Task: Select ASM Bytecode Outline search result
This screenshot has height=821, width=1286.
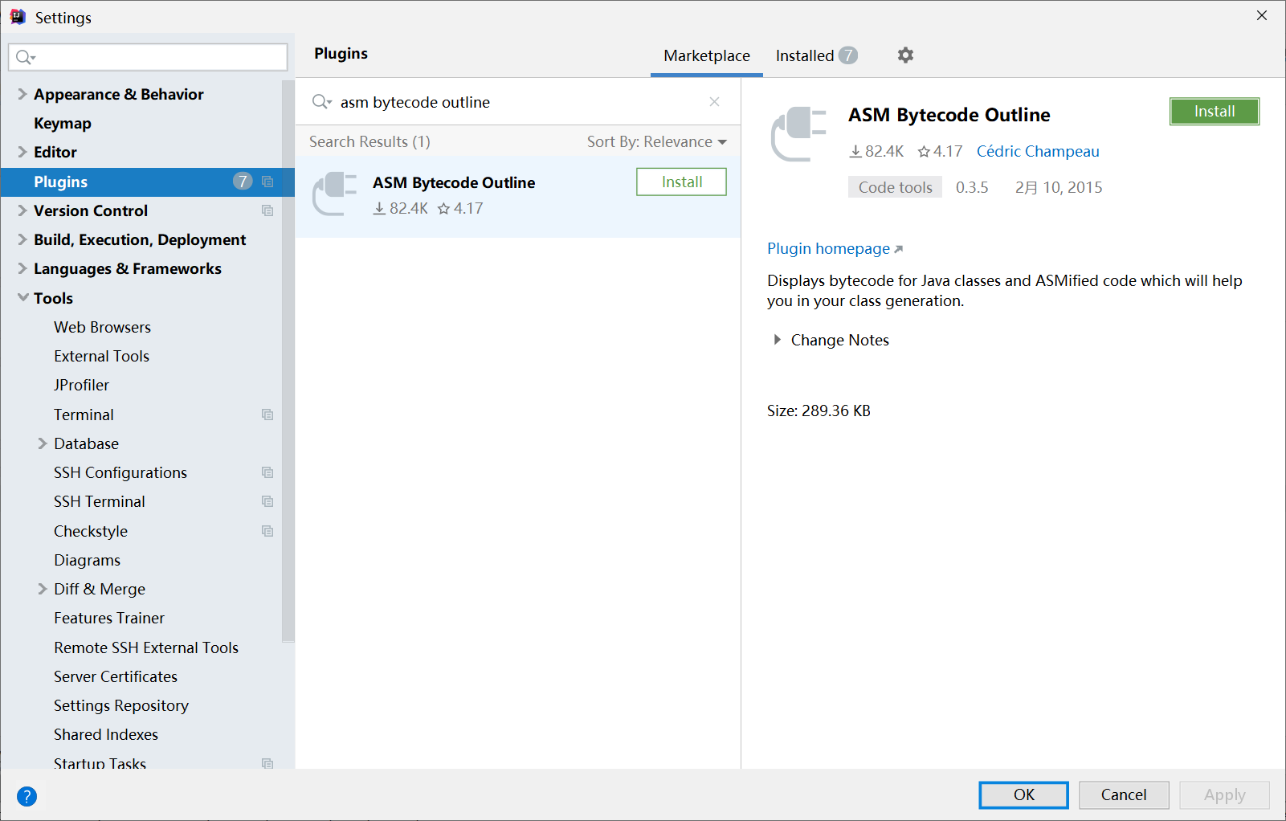Action: [518, 197]
